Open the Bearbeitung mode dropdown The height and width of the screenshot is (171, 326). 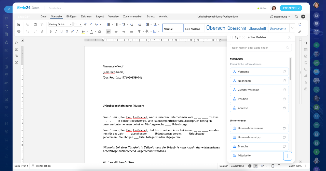[x=280, y=16]
